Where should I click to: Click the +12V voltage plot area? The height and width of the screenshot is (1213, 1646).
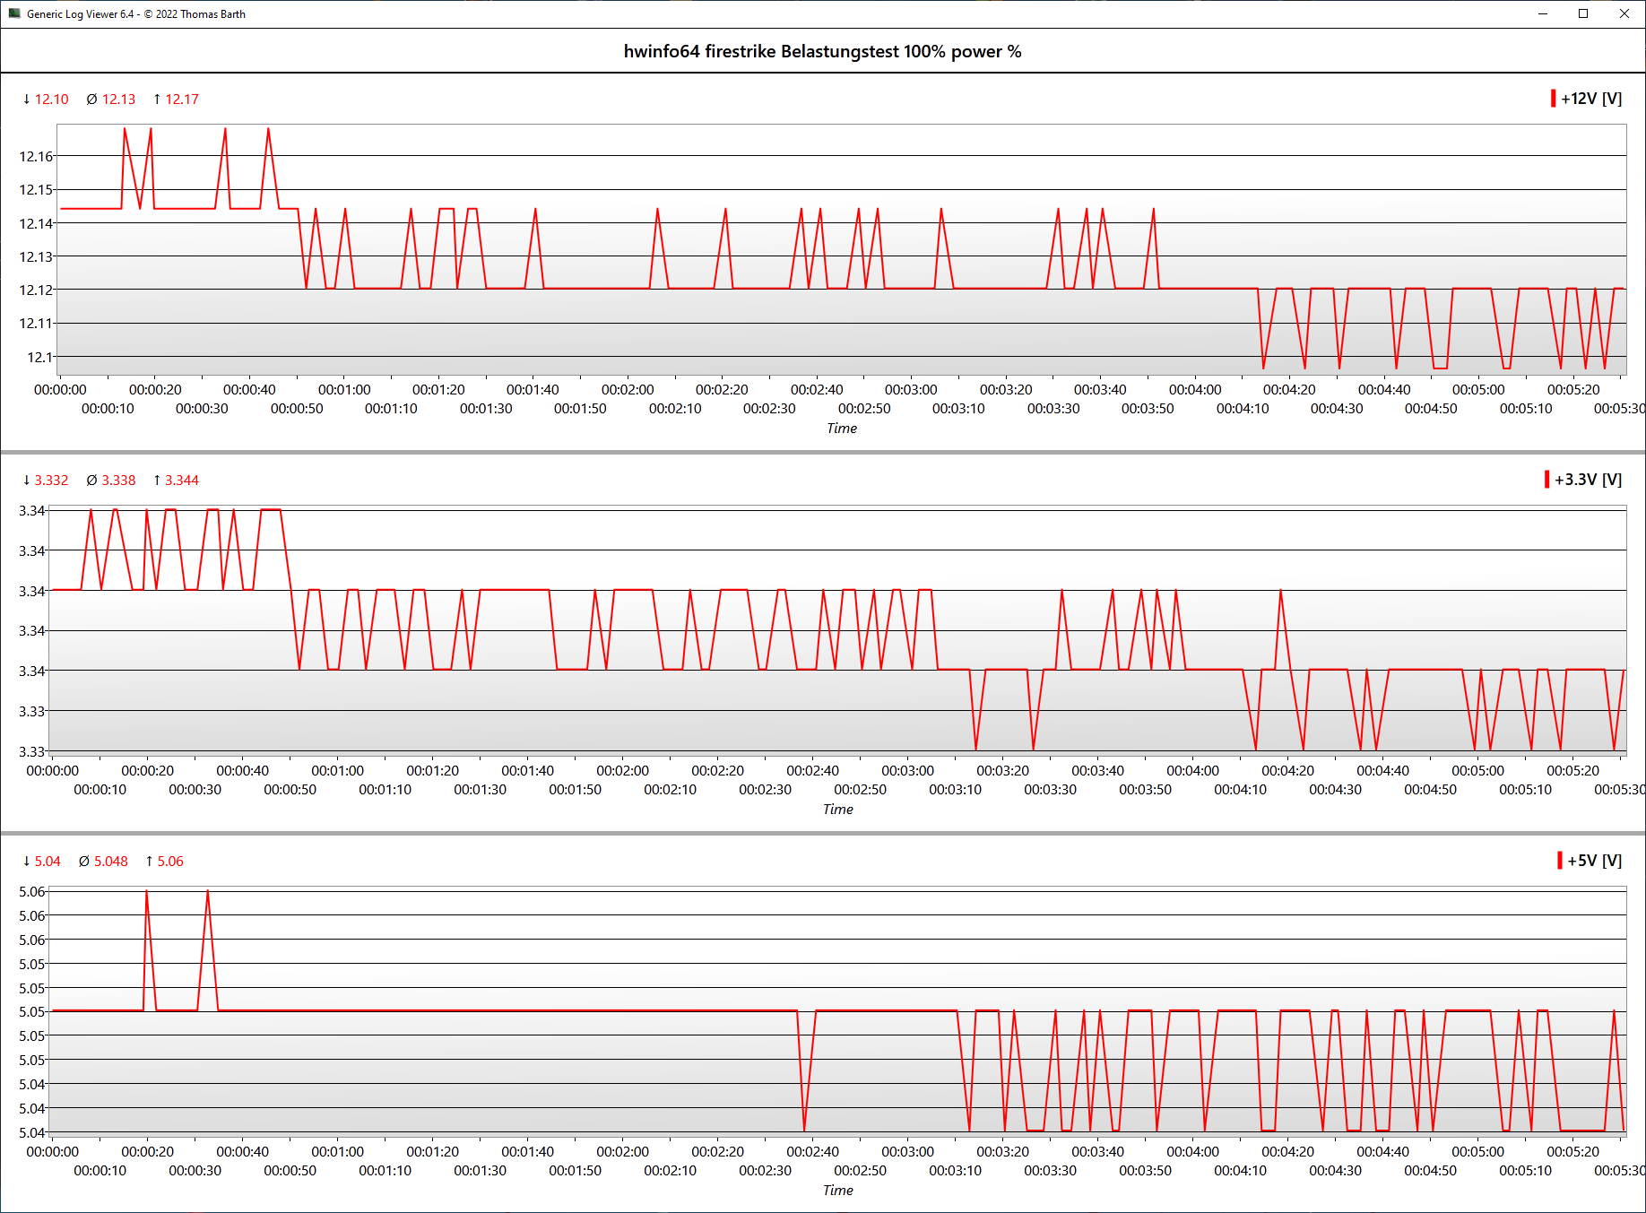[843, 249]
